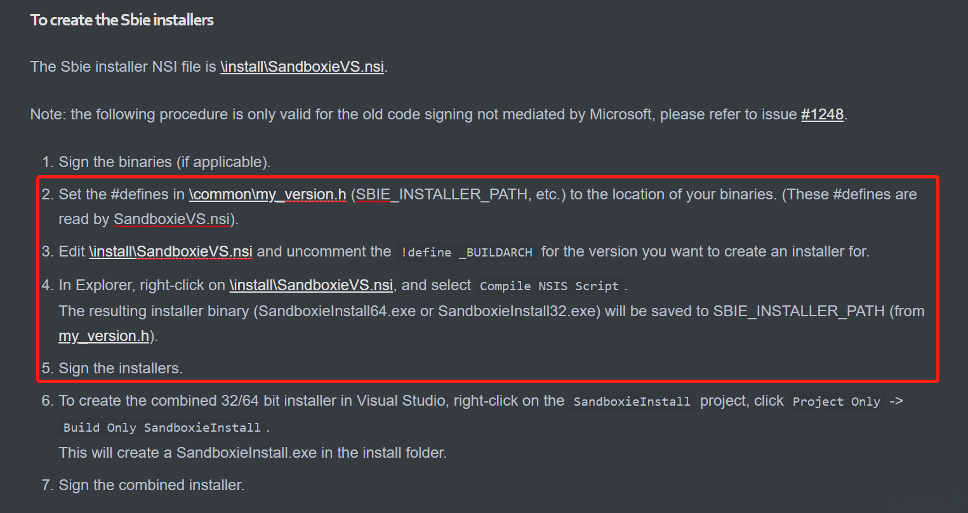Screen dimensions: 968x513
Task: Open the \install\SandboxieVS.nsi link in the intro sentence
Action: pyautogui.click(x=302, y=67)
